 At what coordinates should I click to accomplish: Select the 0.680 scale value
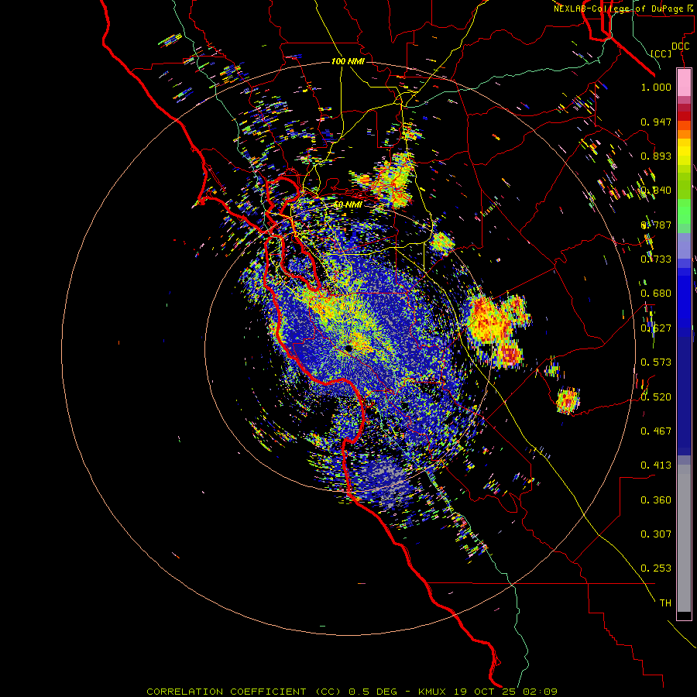coord(656,294)
